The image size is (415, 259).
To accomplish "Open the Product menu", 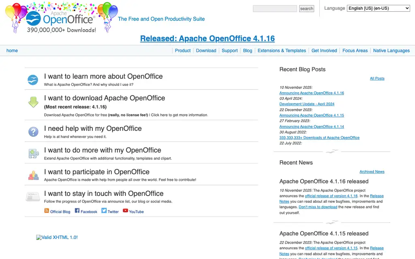I will (183, 51).
